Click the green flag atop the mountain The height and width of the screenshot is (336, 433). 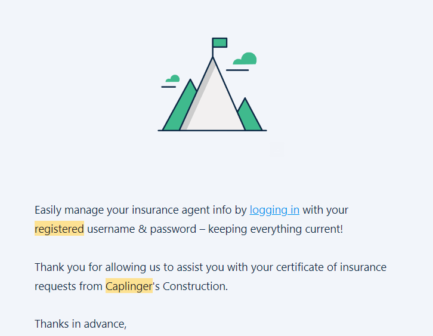pyautogui.click(x=219, y=42)
